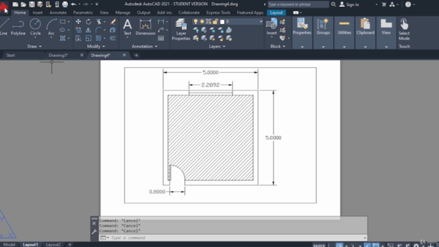Activate the Stretch tool
This screenshot has height=247, width=439.
[78, 38]
